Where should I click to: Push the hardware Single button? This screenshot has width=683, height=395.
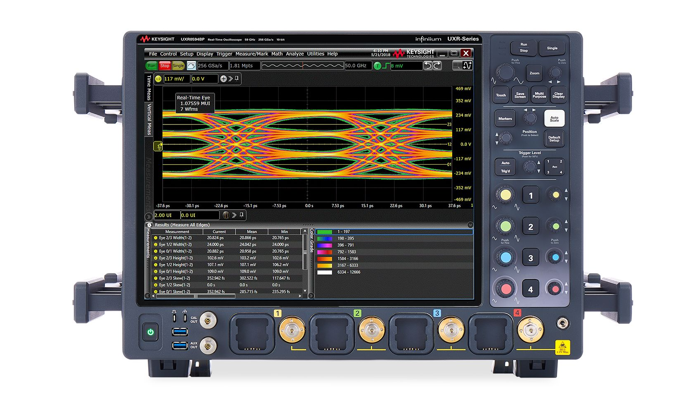click(552, 48)
